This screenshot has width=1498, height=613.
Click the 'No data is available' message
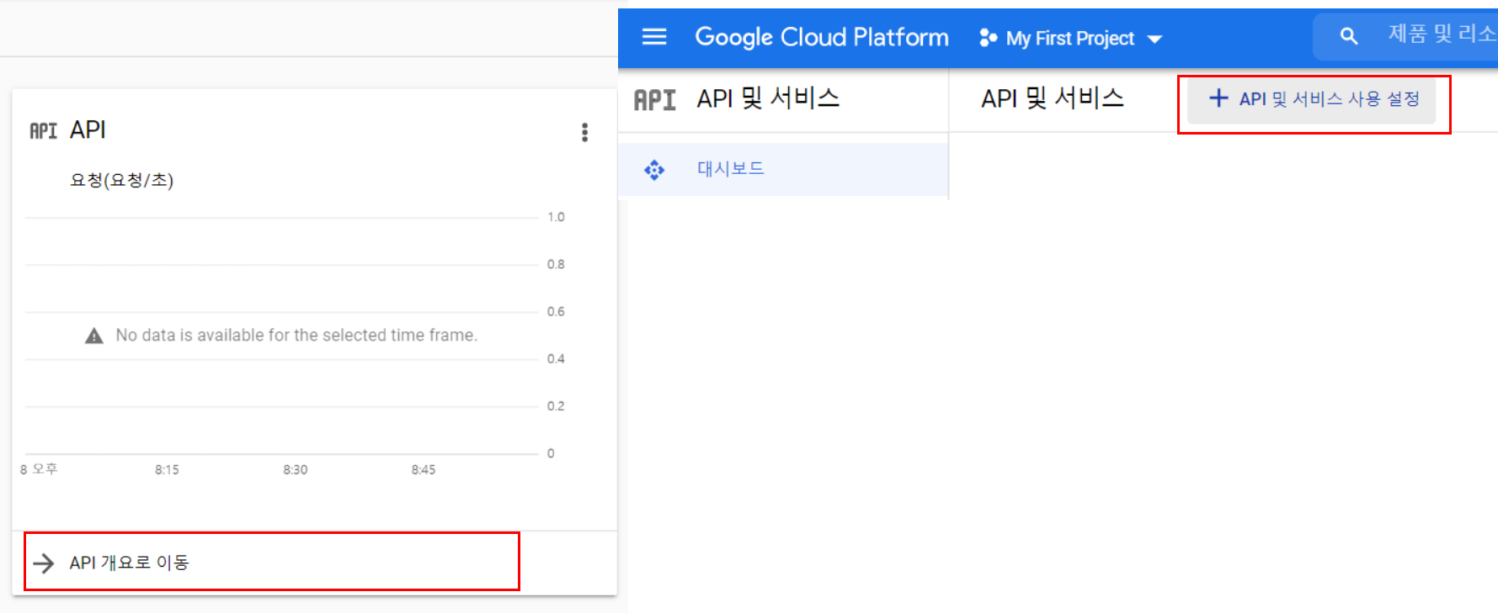[x=296, y=335]
